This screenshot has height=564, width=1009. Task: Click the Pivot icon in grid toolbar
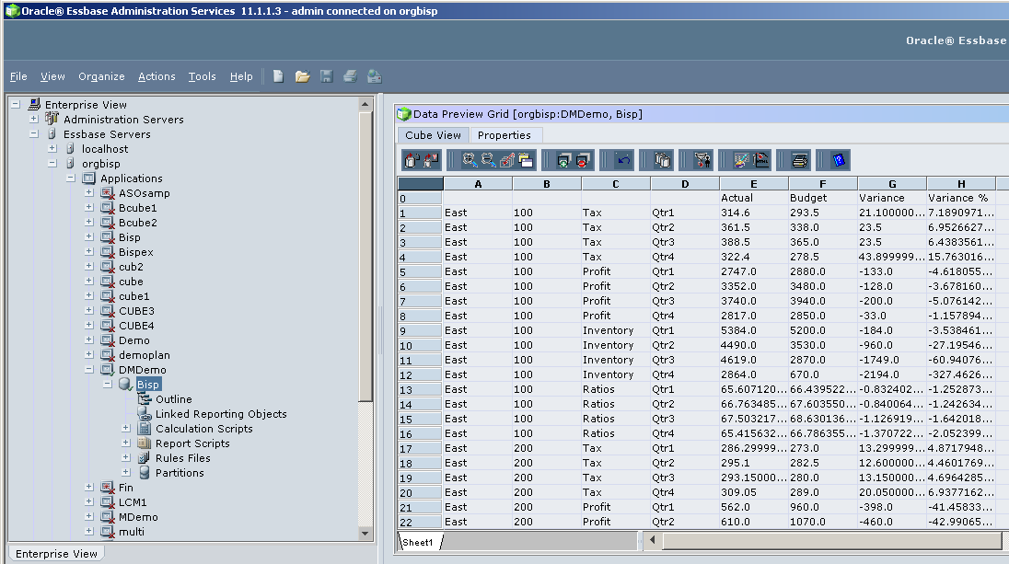coord(507,160)
